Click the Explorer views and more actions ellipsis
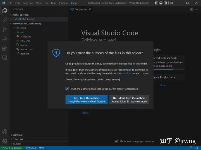This screenshot has width=201, height=150. pos(64,9)
